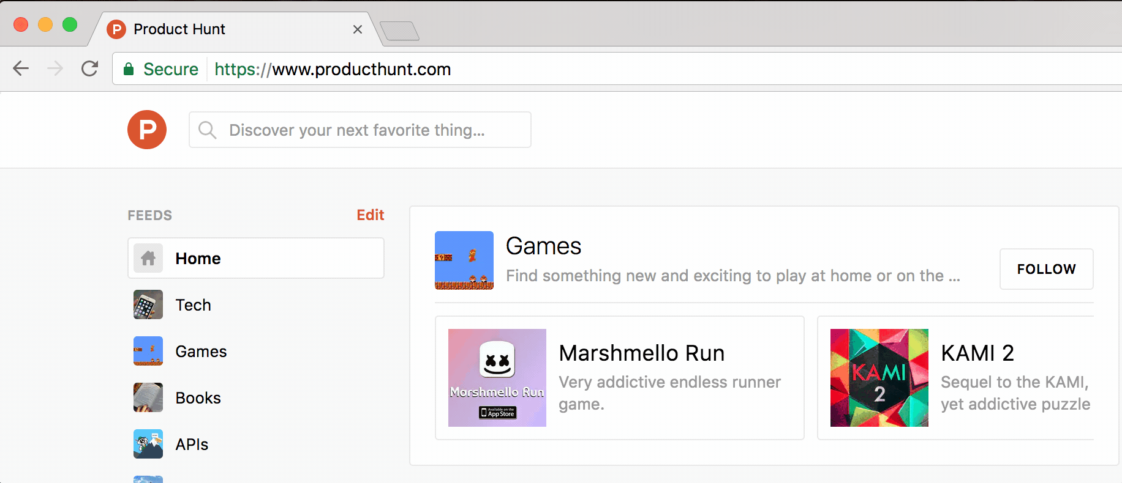Follow the Games topic

tap(1047, 269)
